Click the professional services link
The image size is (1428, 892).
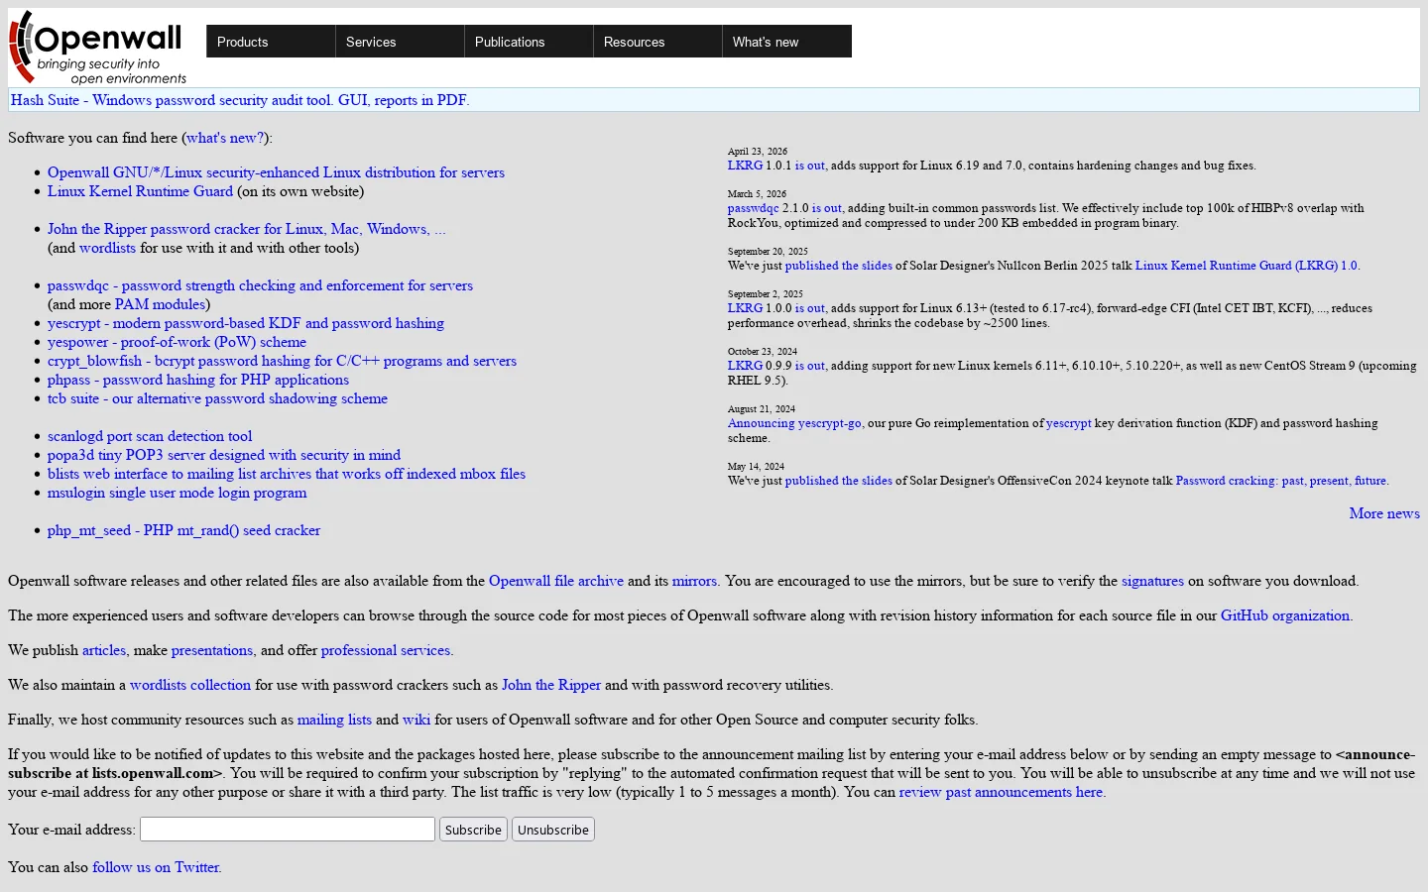point(386,650)
